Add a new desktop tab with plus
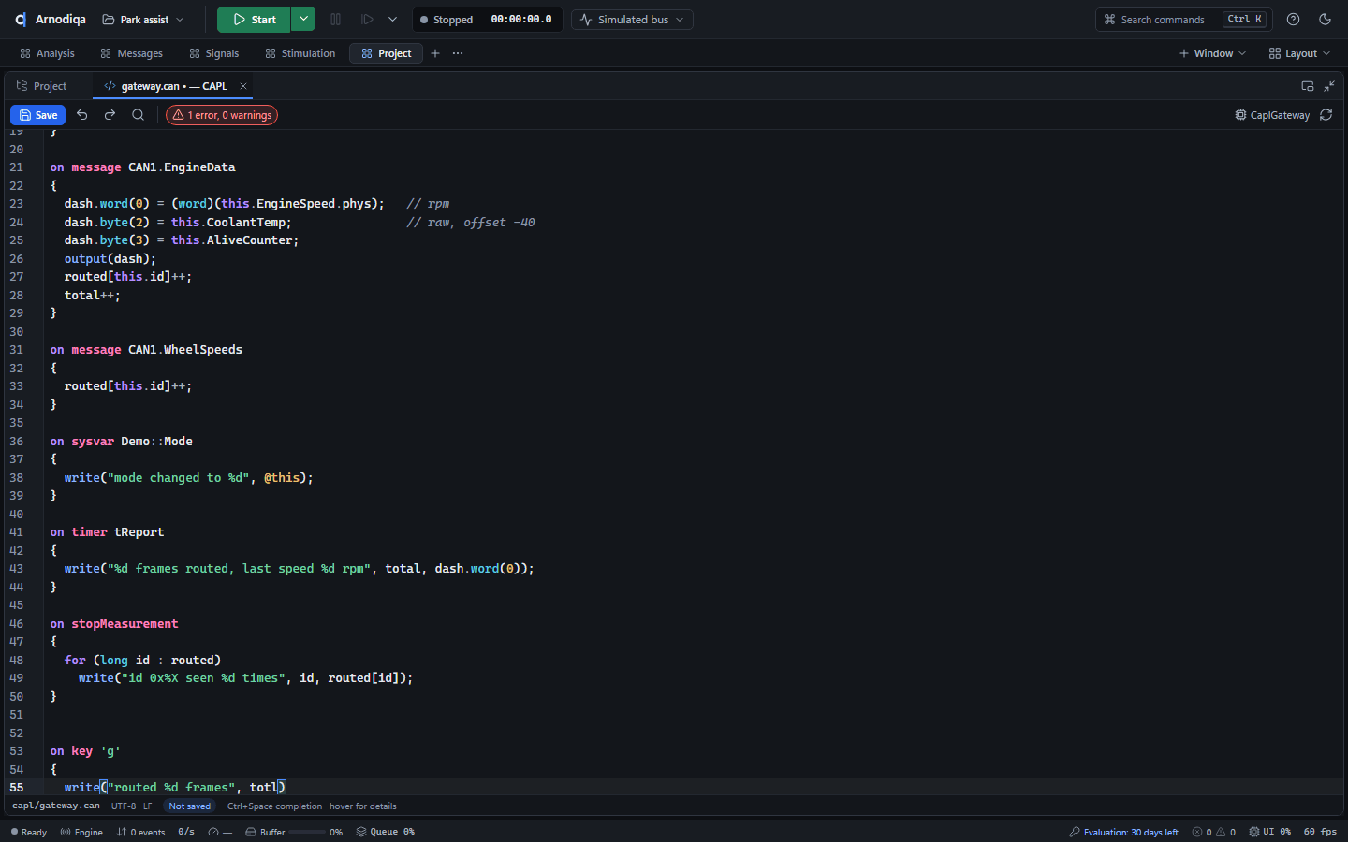 (x=435, y=53)
